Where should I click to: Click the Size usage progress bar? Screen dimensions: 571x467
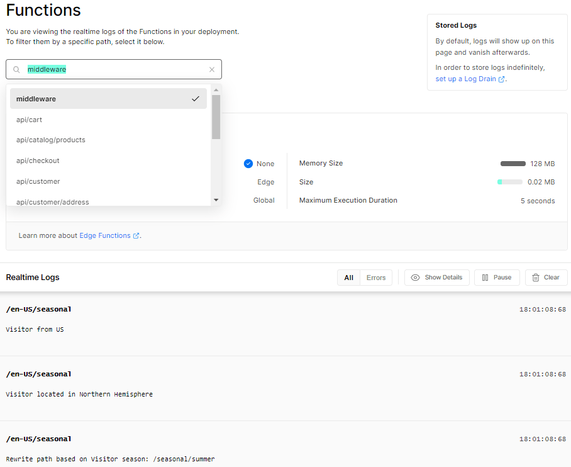click(x=509, y=183)
